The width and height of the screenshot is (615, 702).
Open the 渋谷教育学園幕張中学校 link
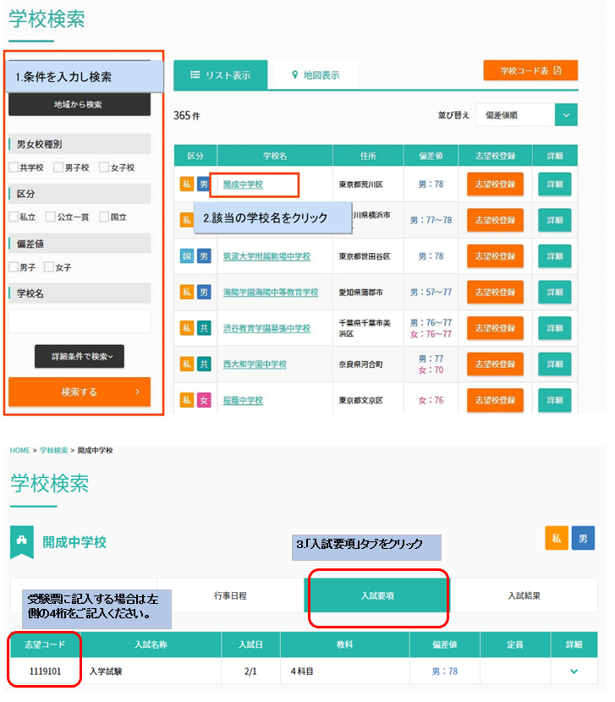[266, 328]
